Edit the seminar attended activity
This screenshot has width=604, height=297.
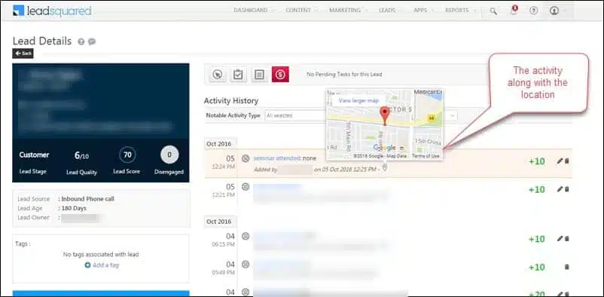[x=560, y=161]
